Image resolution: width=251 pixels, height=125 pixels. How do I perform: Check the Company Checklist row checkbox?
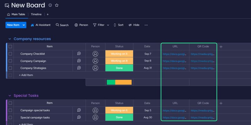pyautogui.click(x=10, y=54)
